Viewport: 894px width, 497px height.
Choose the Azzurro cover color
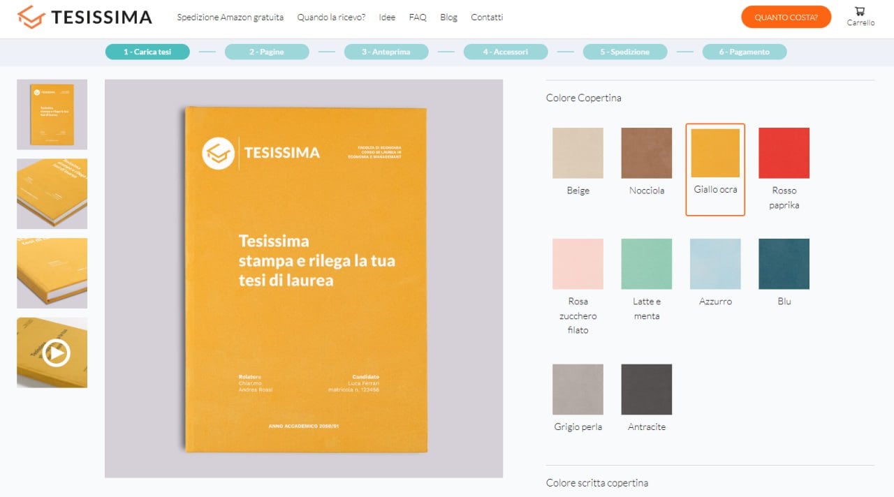(x=715, y=264)
